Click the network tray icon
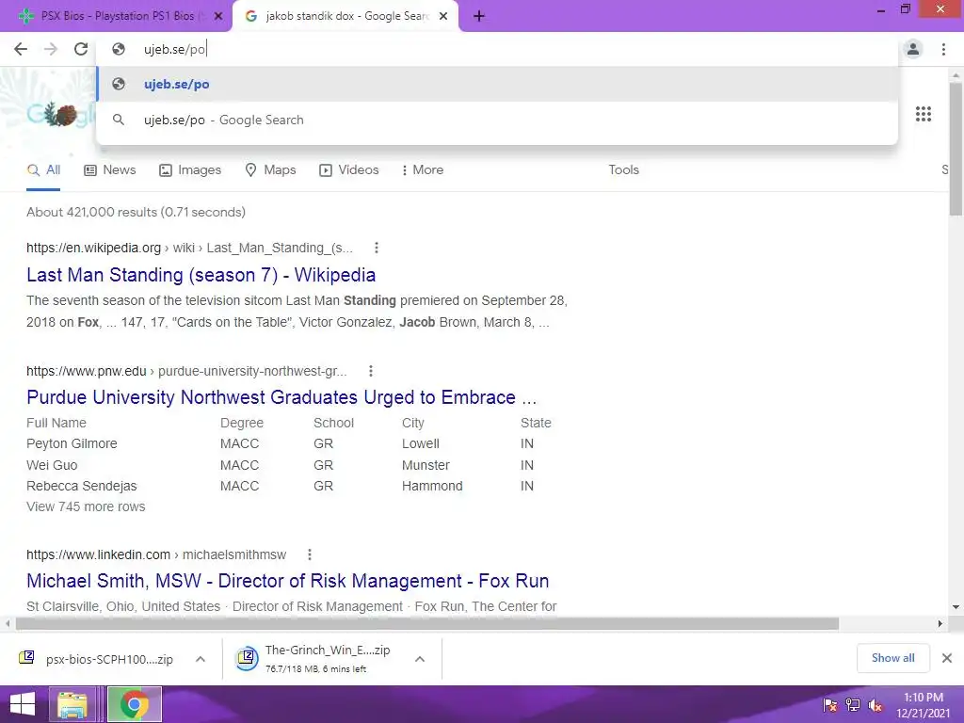The height and width of the screenshot is (723, 964). [853, 705]
